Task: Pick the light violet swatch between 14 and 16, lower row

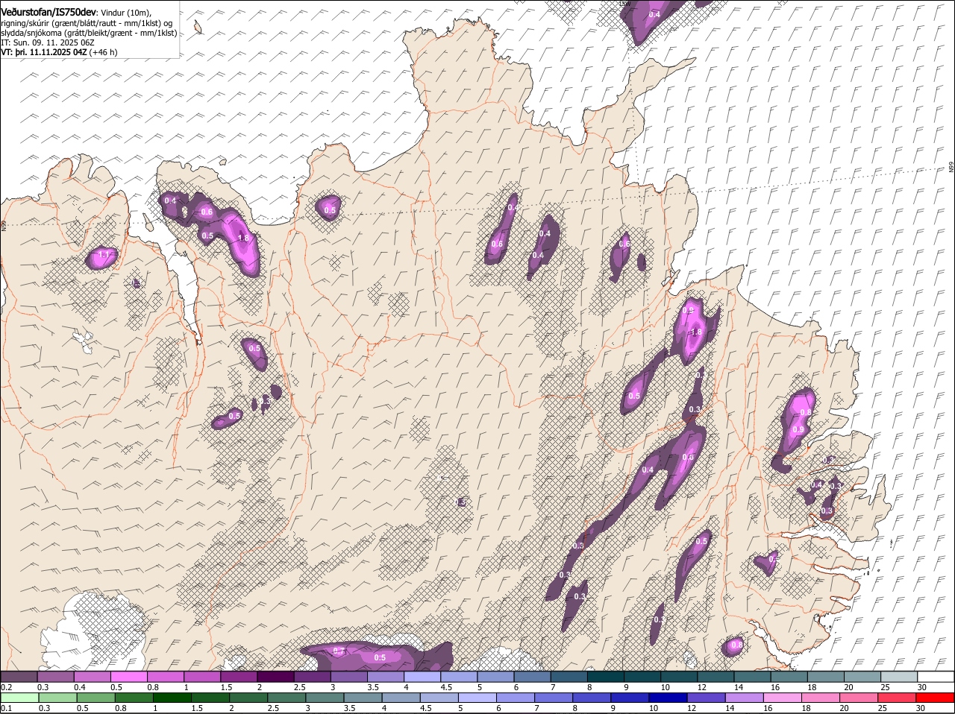Action: [x=744, y=698]
